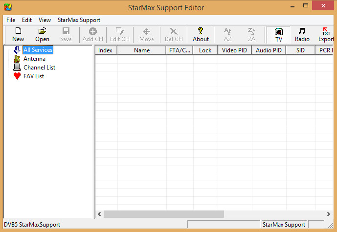Minimize the StarMax Support Editor window

click(292, 6)
